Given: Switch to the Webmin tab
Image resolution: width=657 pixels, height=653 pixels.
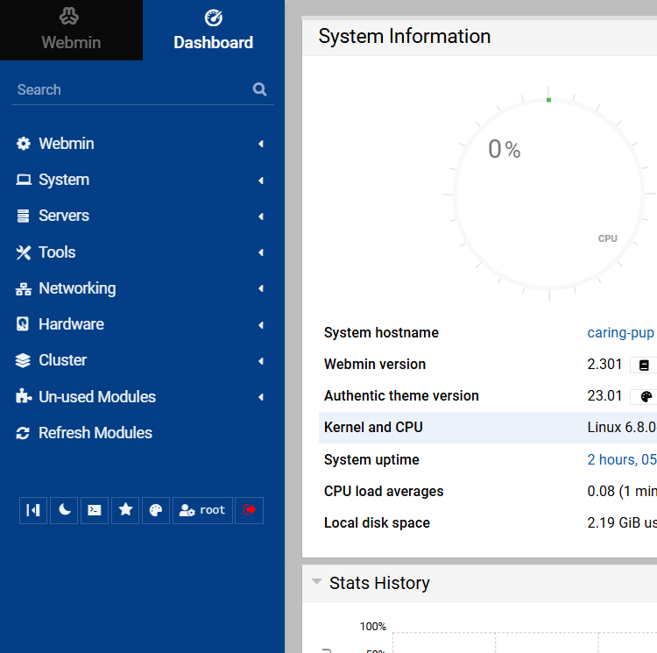Looking at the screenshot, I should tap(71, 31).
